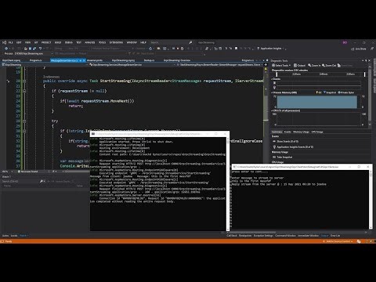
Task: Select the CPU Usage tab
Action: click(x=317, y=132)
